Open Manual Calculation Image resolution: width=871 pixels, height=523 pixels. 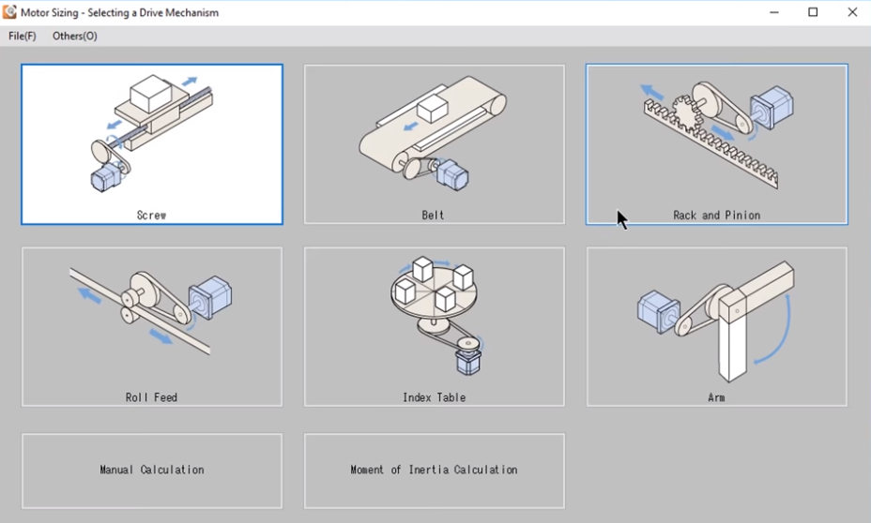click(x=152, y=471)
